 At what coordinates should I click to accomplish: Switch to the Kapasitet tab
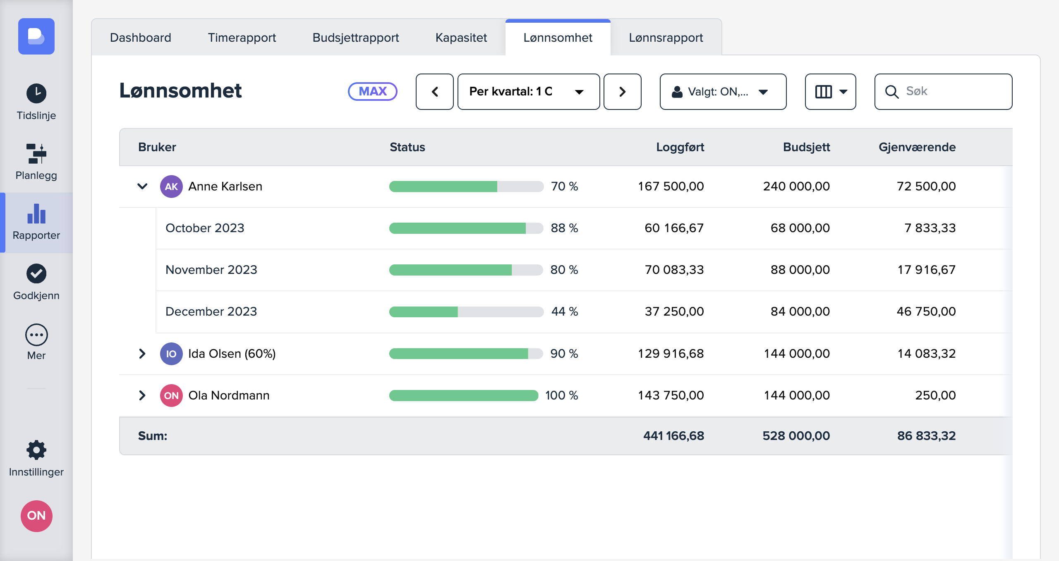pos(461,38)
